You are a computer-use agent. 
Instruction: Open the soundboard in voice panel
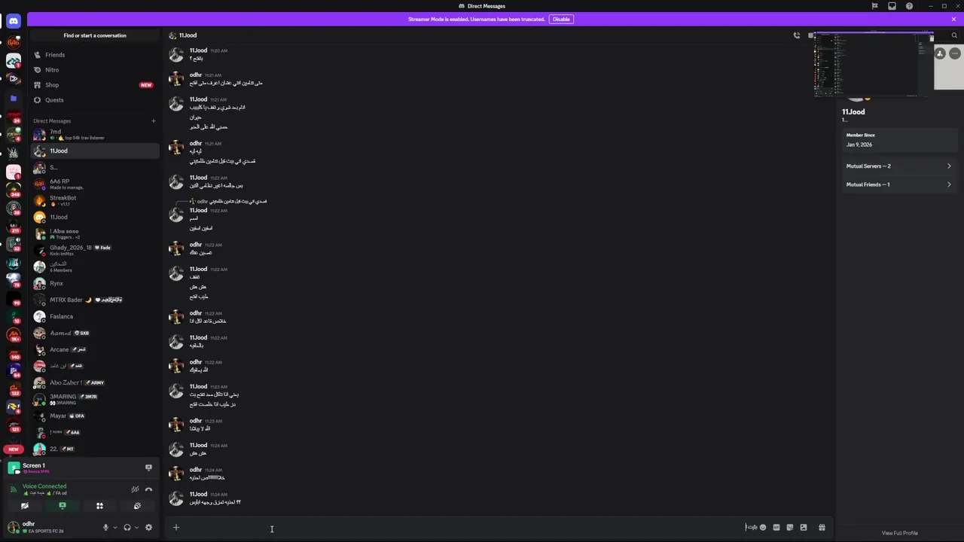click(137, 506)
